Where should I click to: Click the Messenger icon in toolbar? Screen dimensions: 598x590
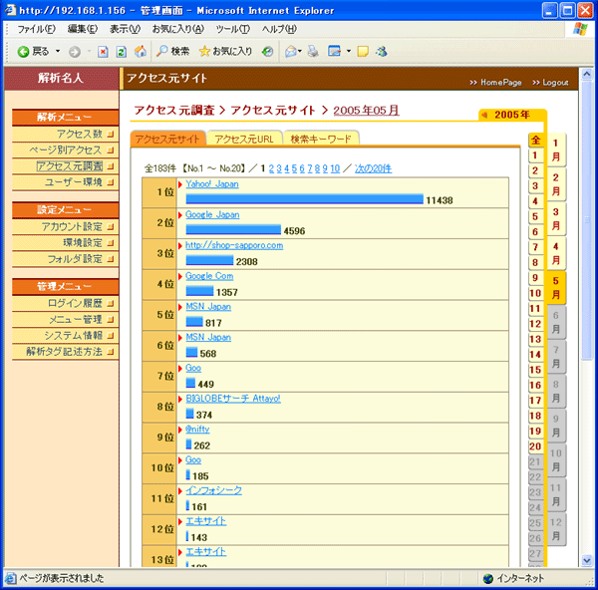click(382, 51)
